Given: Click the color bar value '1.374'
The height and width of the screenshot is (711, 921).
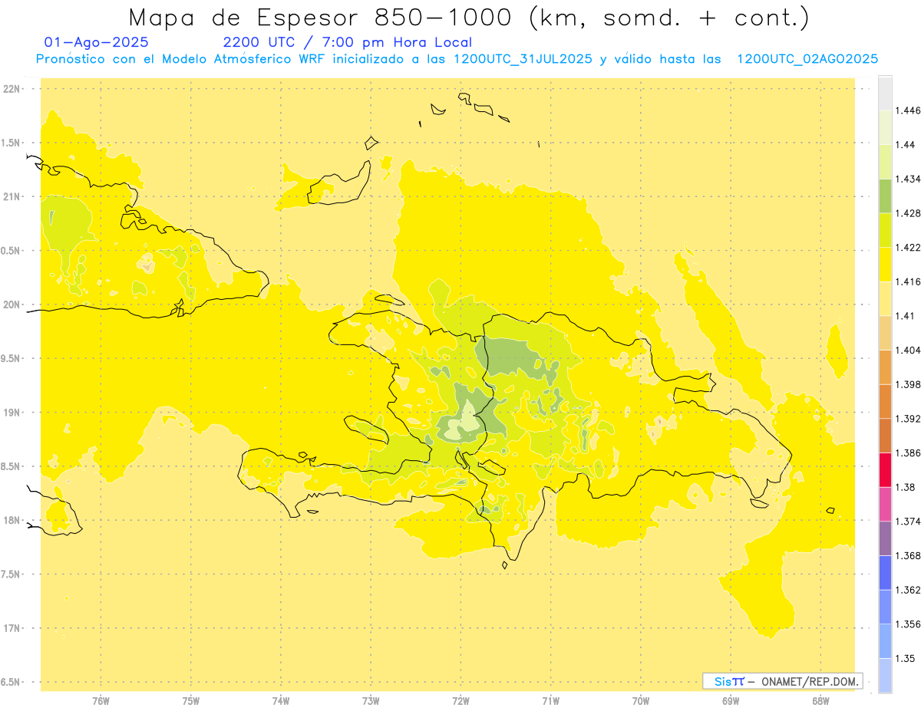Looking at the screenshot, I should pyautogui.click(x=909, y=522).
